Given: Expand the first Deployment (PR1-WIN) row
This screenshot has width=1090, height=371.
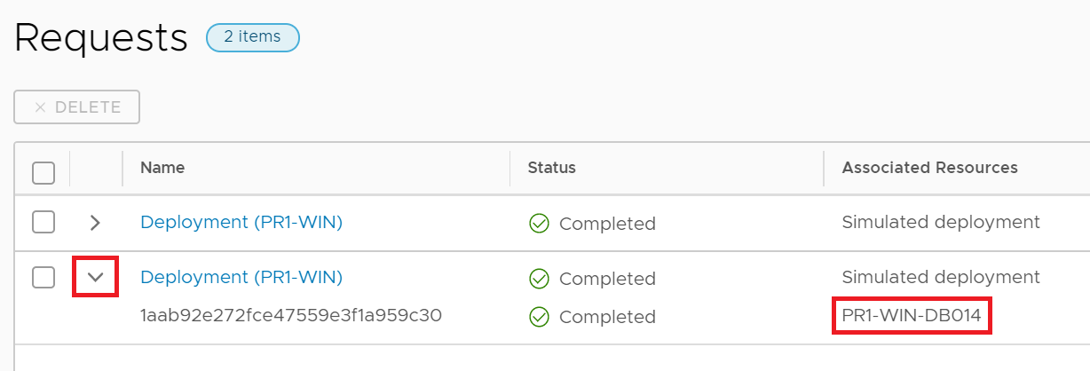Looking at the screenshot, I should [x=96, y=223].
